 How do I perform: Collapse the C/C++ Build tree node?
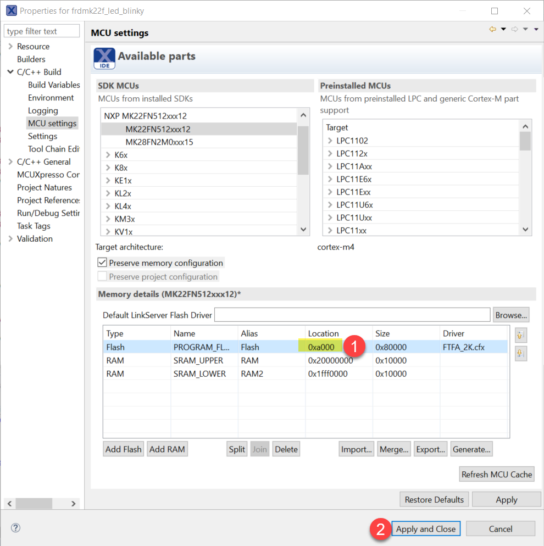pyautogui.click(x=10, y=72)
